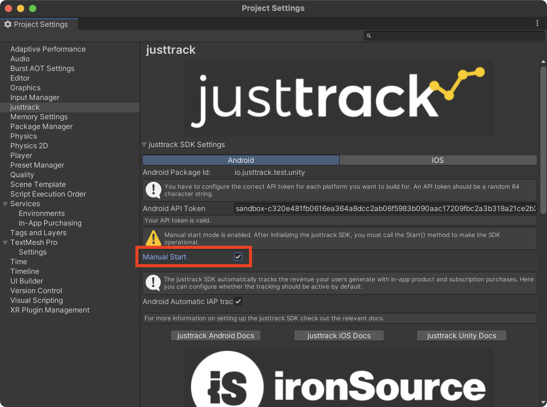The image size is (547, 407).
Task: Select XR Plugin Management settings
Action: pyautogui.click(x=50, y=310)
